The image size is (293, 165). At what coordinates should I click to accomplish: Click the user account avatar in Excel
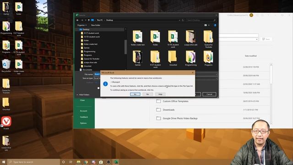251,15
